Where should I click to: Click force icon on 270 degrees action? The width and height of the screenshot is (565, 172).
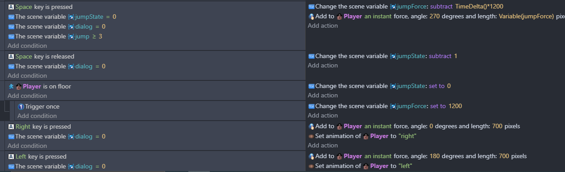(x=311, y=17)
